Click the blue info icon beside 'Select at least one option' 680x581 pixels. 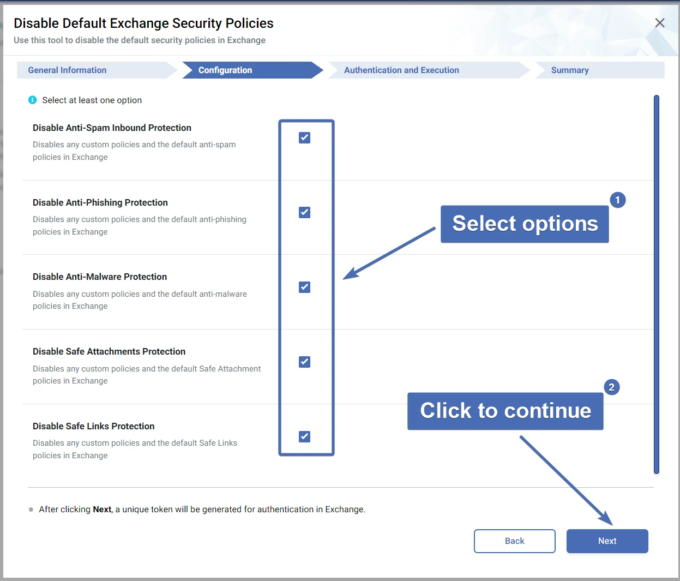[32, 100]
